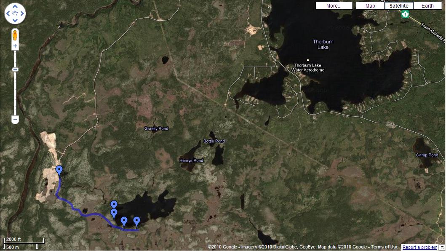
Task: Click the pan right arrow
Action: [22, 14]
